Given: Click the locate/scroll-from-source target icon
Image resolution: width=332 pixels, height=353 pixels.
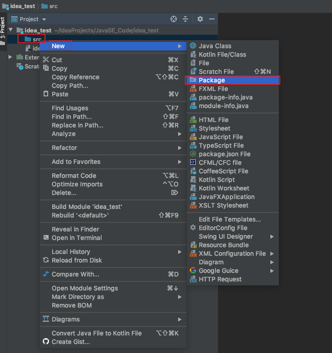Looking at the screenshot, I should click(174, 19).
